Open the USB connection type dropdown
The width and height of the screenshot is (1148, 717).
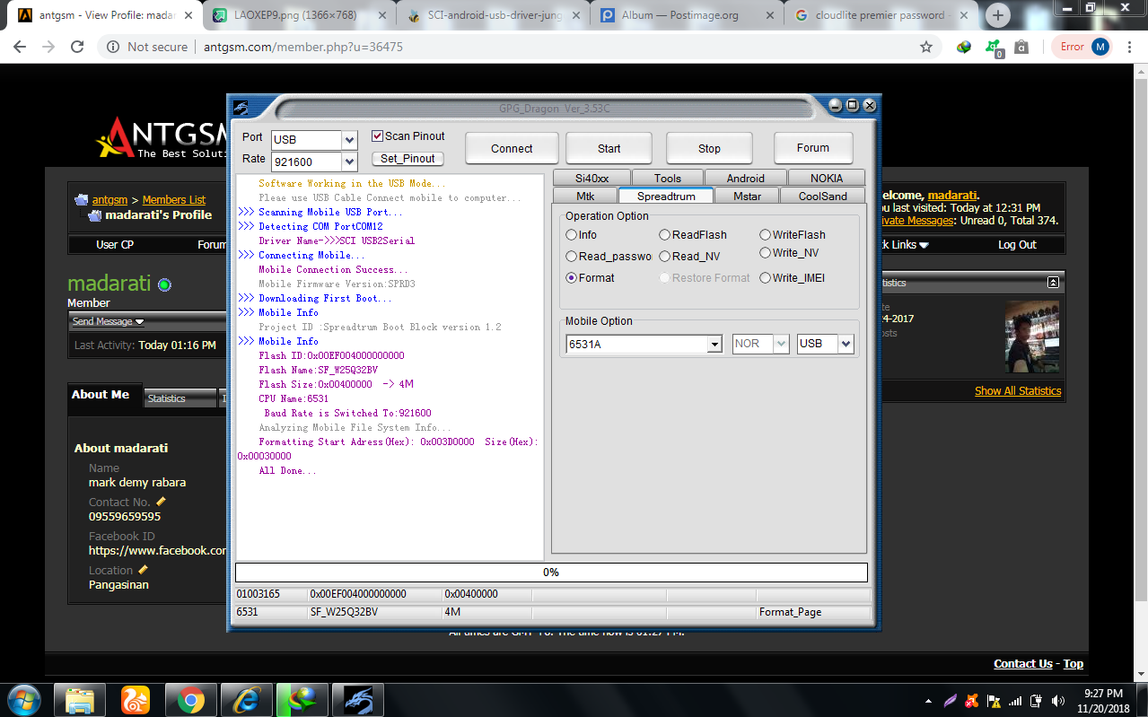tap(846, 344)
